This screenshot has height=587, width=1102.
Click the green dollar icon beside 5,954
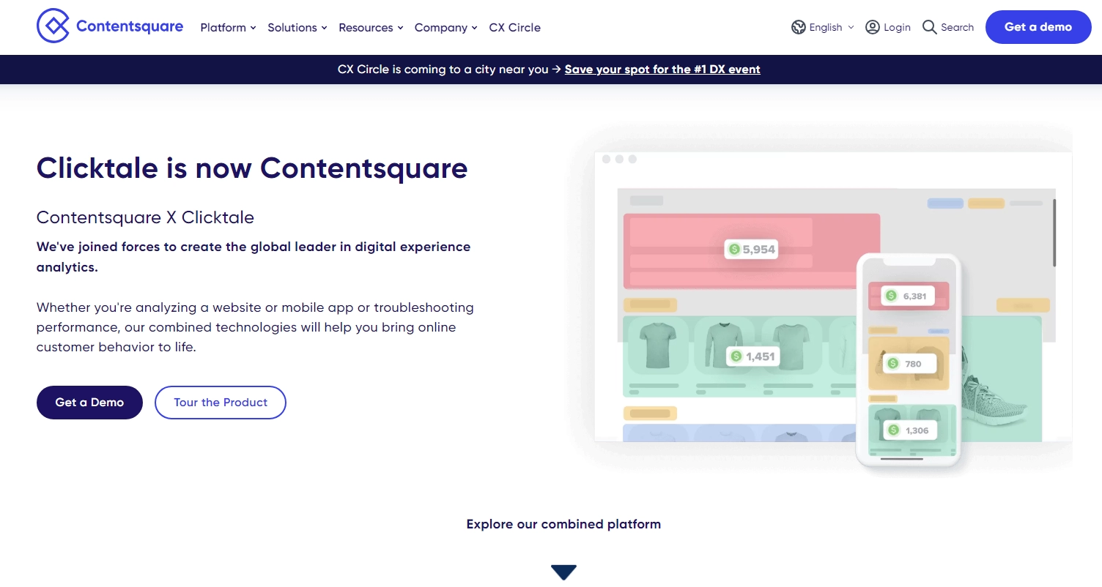[734, 249]
